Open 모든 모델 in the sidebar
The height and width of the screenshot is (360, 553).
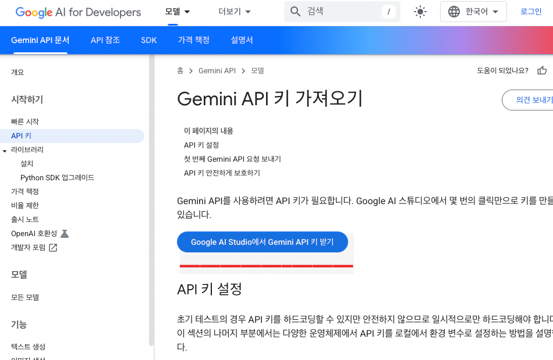click(24, 297)
